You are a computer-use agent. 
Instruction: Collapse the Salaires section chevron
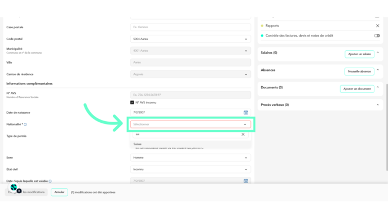(x=378, y=52)
